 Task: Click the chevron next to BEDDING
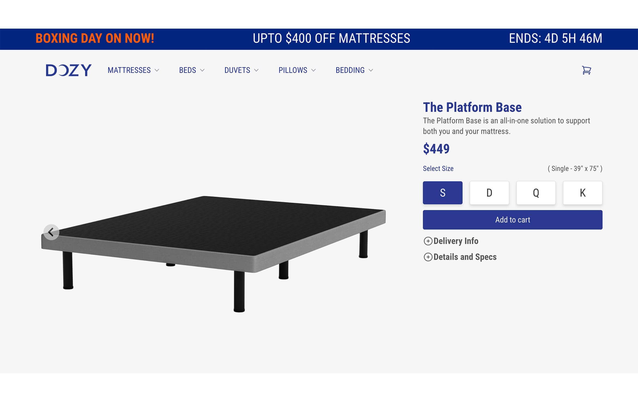[x=371, y=71]
